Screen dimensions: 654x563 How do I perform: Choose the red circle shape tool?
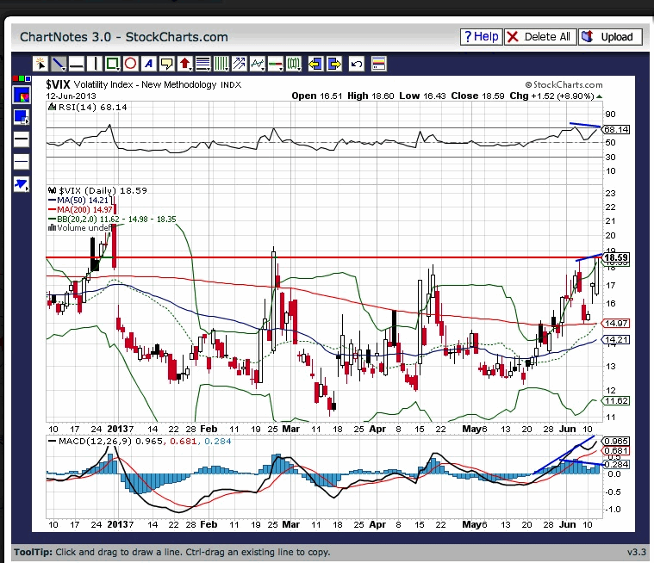point(131,64)
